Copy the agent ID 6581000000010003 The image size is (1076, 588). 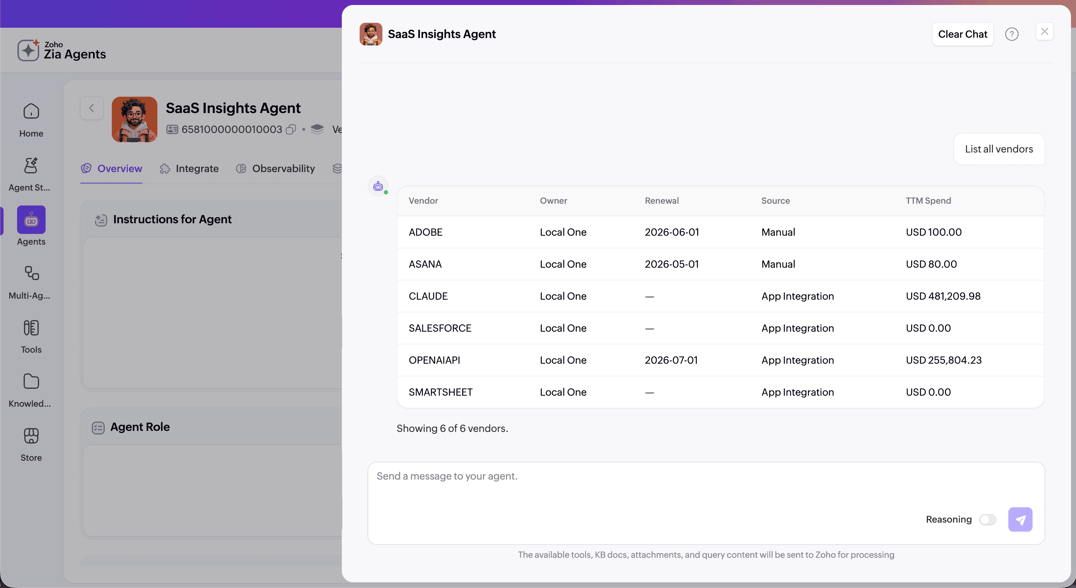point(291,130)
